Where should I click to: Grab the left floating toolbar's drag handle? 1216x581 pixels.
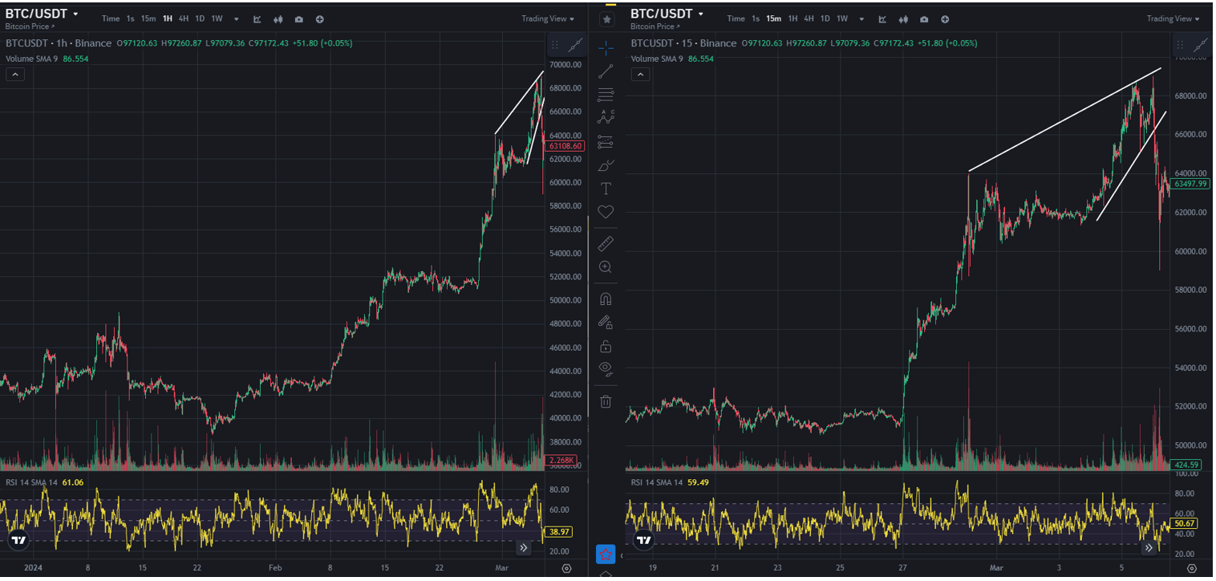(555, 46)
